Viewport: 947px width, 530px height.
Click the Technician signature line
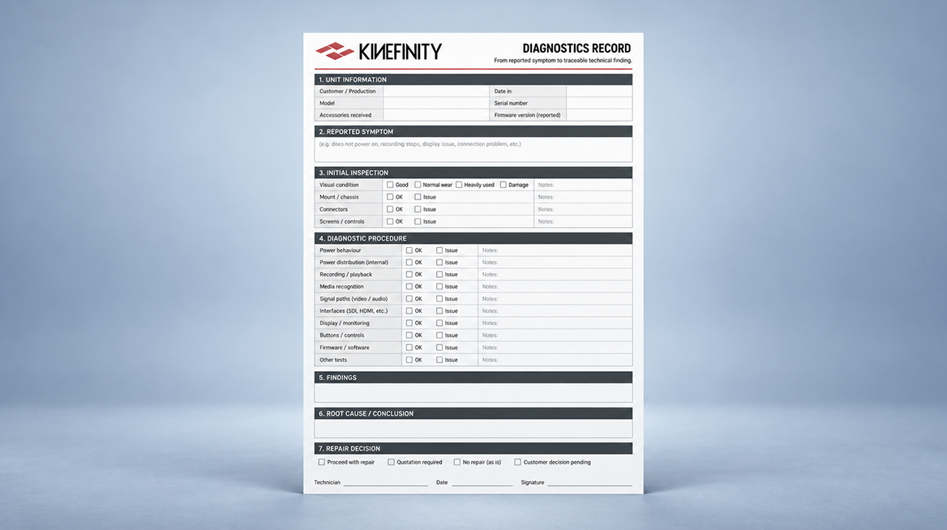pyautogui.click(x=385, y=483)
